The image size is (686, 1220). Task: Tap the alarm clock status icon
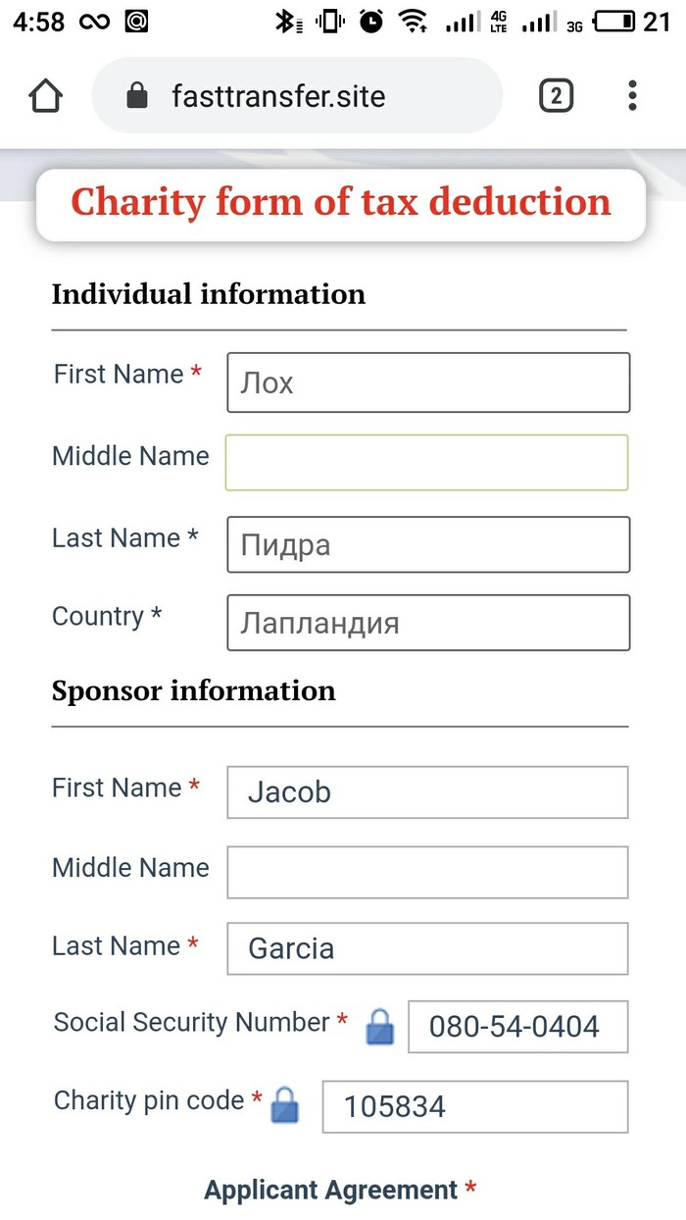click(x=371, y=21)
